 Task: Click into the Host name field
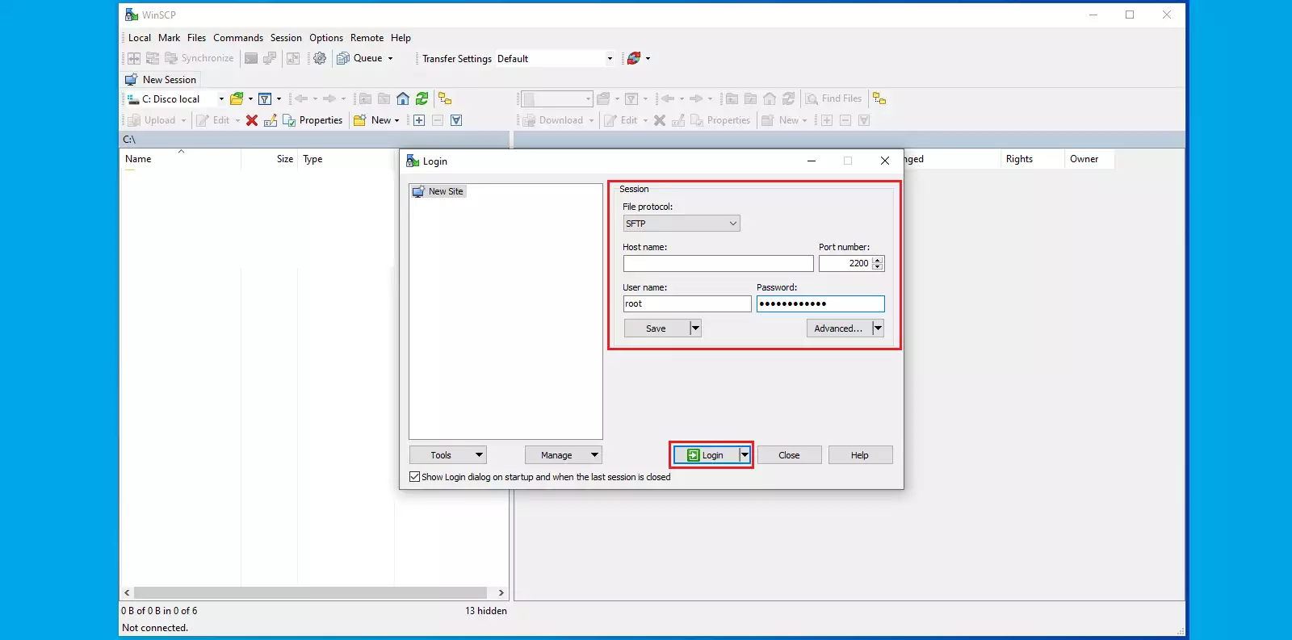718,264
